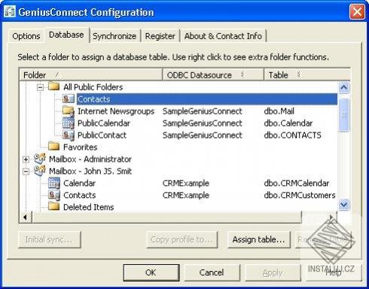
Task: Sort by the Table column header
Action: [x=306, y=75]
